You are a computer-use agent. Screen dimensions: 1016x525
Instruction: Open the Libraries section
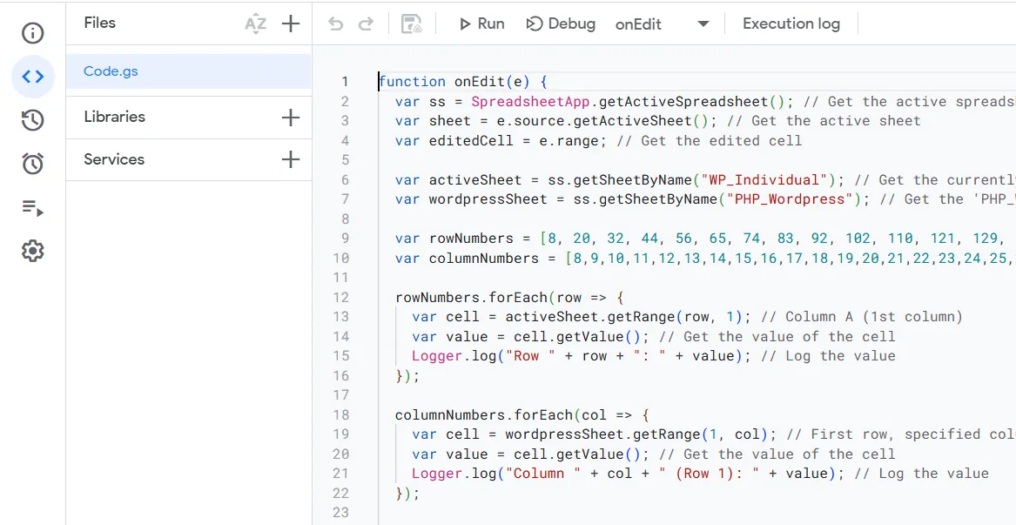[x=114, y=117]
